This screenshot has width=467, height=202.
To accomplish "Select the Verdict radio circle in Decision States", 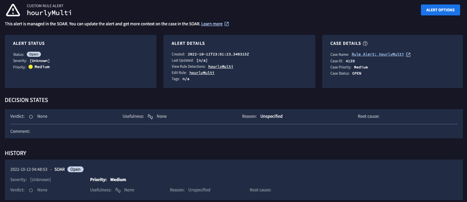I will [31, 116].
